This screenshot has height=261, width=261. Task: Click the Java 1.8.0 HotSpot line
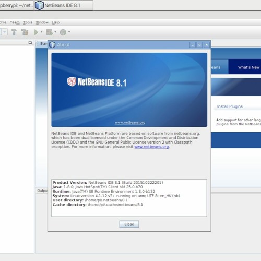(98, 187)
